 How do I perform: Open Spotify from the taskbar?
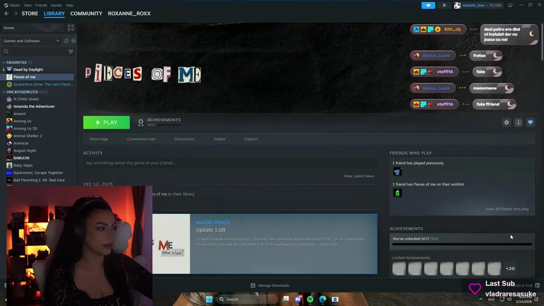(x=310, y=299)
